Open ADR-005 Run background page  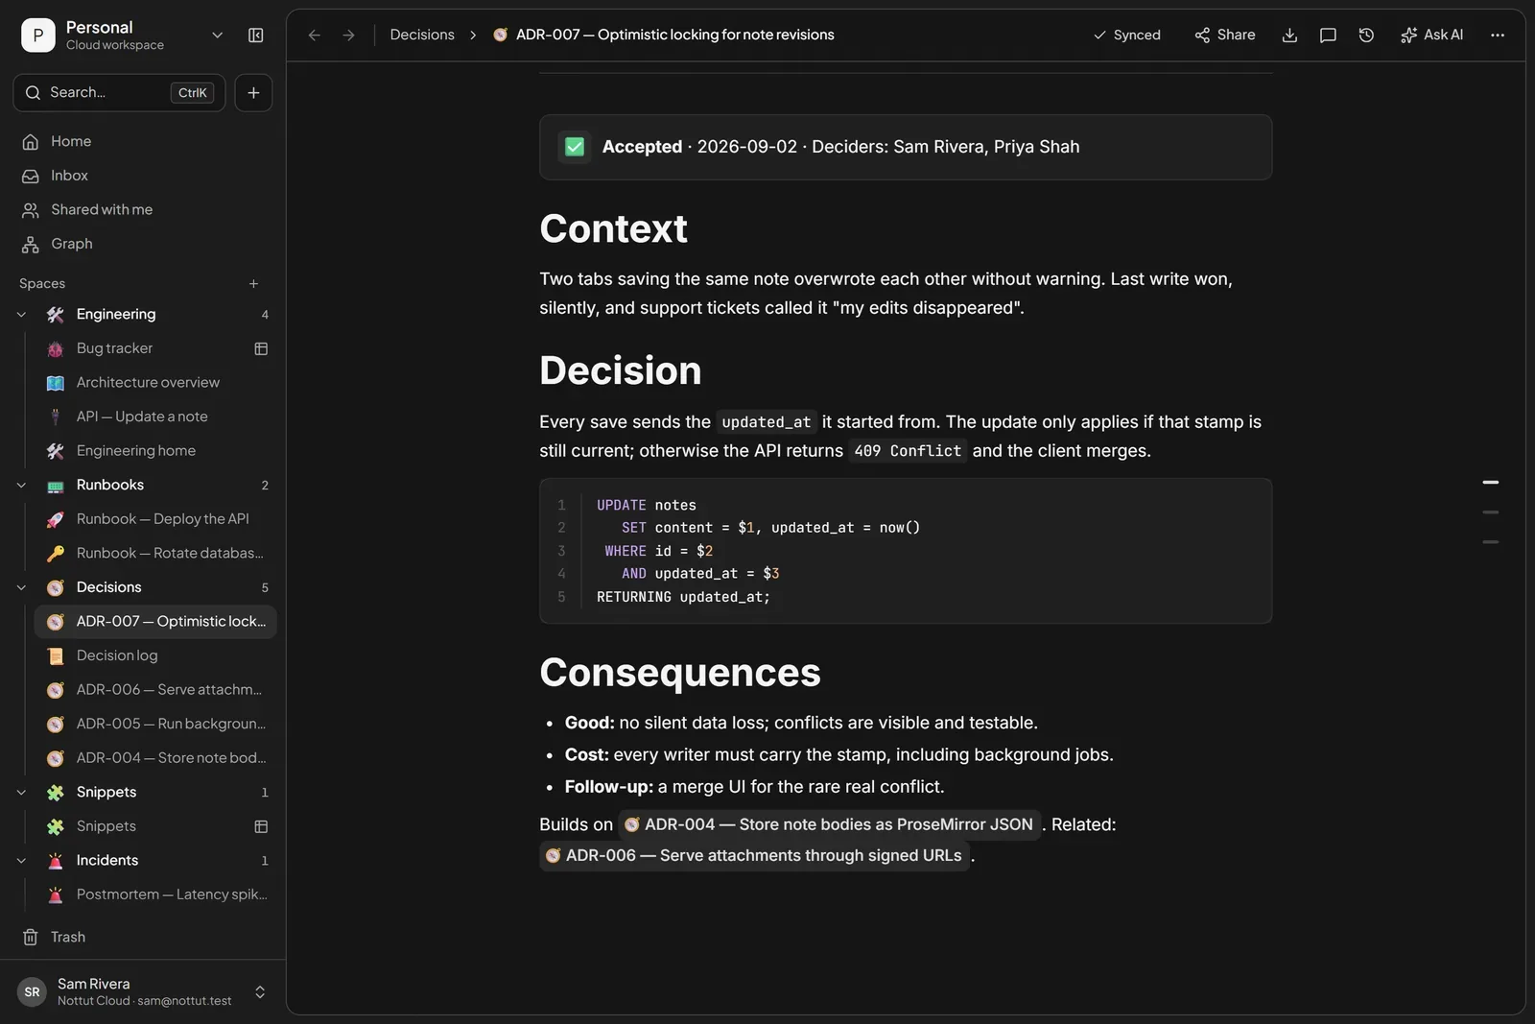pyautogui.click(x=155, y=724)
